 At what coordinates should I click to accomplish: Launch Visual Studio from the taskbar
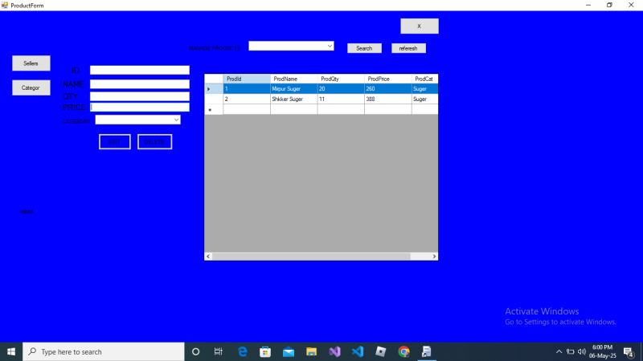(x=334, y=351)
